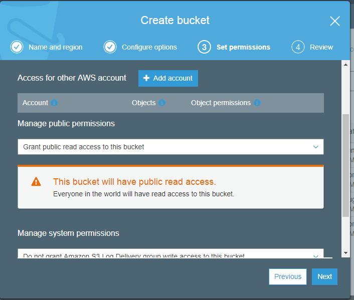Expand the Log Delivery system permissions dropdown
This screenshot has height=300, width=354.
pos(170,255)
